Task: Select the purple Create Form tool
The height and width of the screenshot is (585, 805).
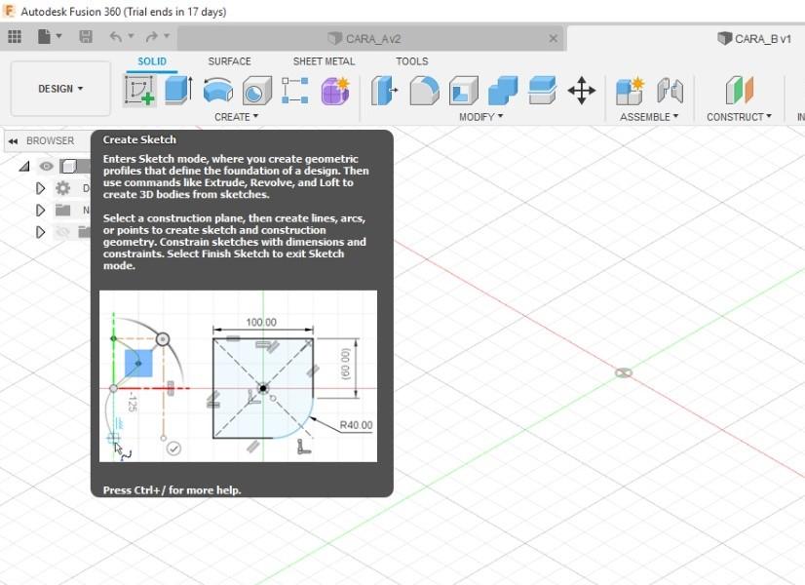Action: pos(335,91)
